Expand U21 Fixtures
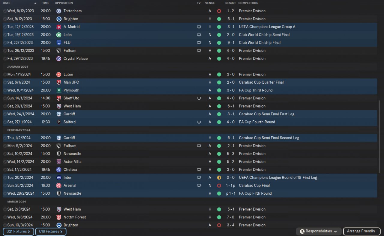 (18, 232)
